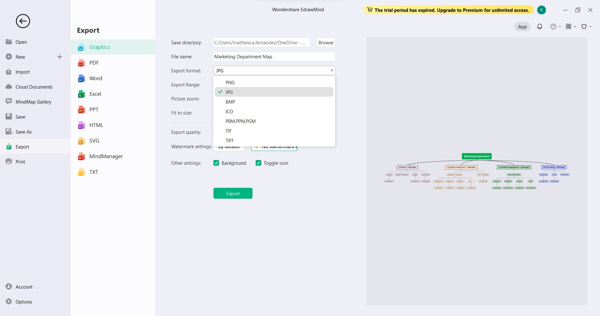Collapse the Export format dropdown arrow
This screenshot has height=316, width=600.
(332, 71)
